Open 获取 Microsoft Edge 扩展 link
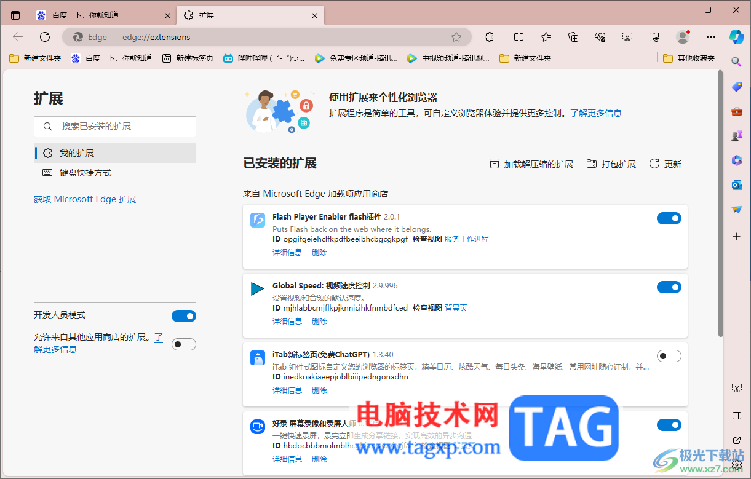Screen dimensions: 751x479 point(85,199)
